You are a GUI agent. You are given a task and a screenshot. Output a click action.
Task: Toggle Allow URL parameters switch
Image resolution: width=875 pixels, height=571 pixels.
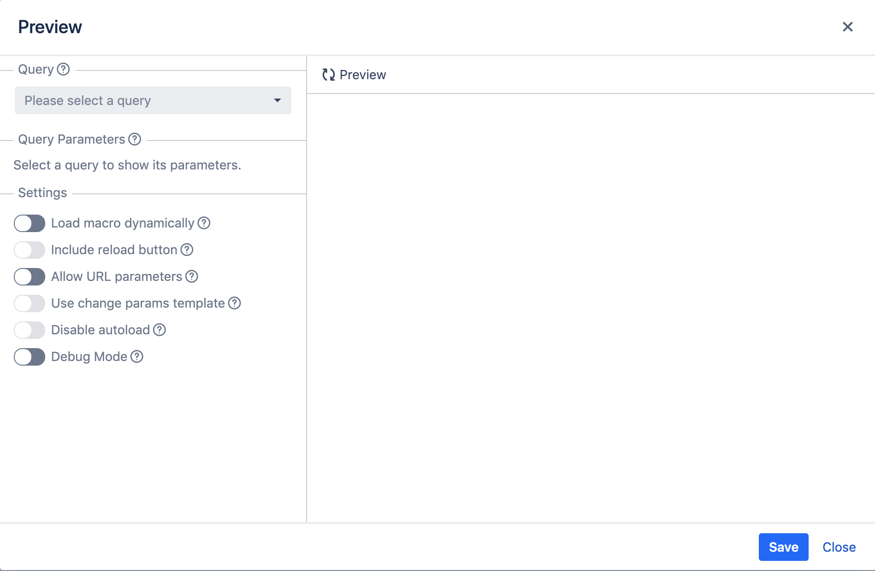[30, 277]
